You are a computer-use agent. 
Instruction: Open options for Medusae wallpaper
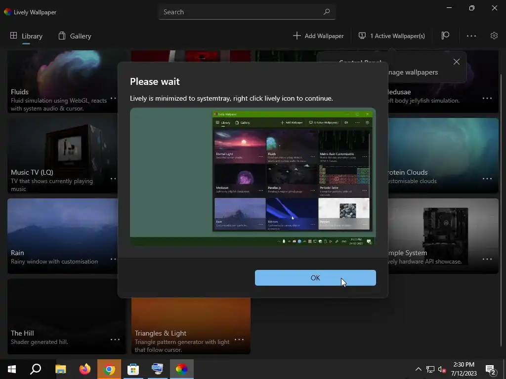(487, 98)
